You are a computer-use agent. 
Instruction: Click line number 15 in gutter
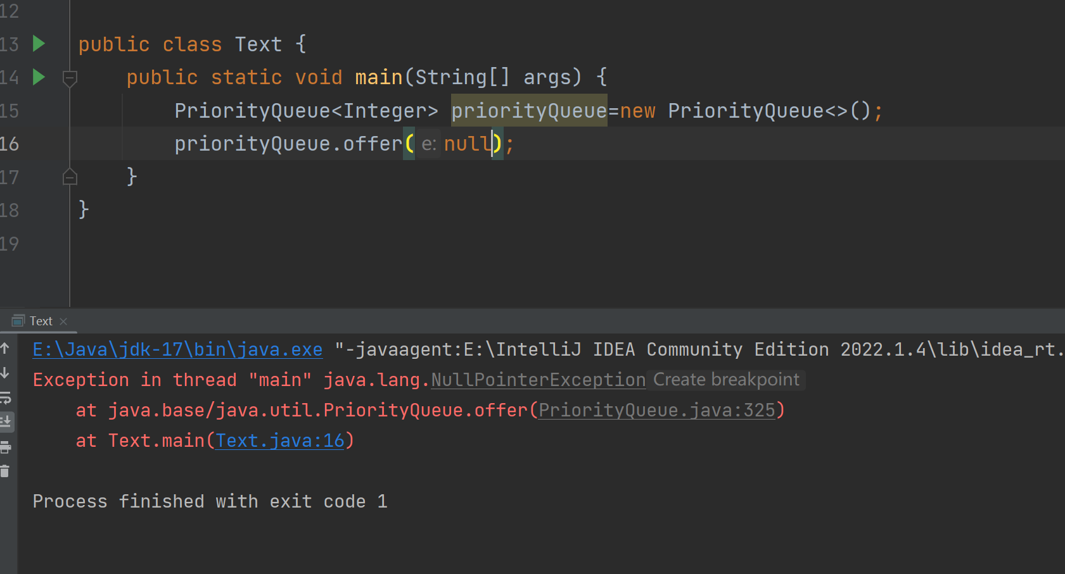(10, 111)
